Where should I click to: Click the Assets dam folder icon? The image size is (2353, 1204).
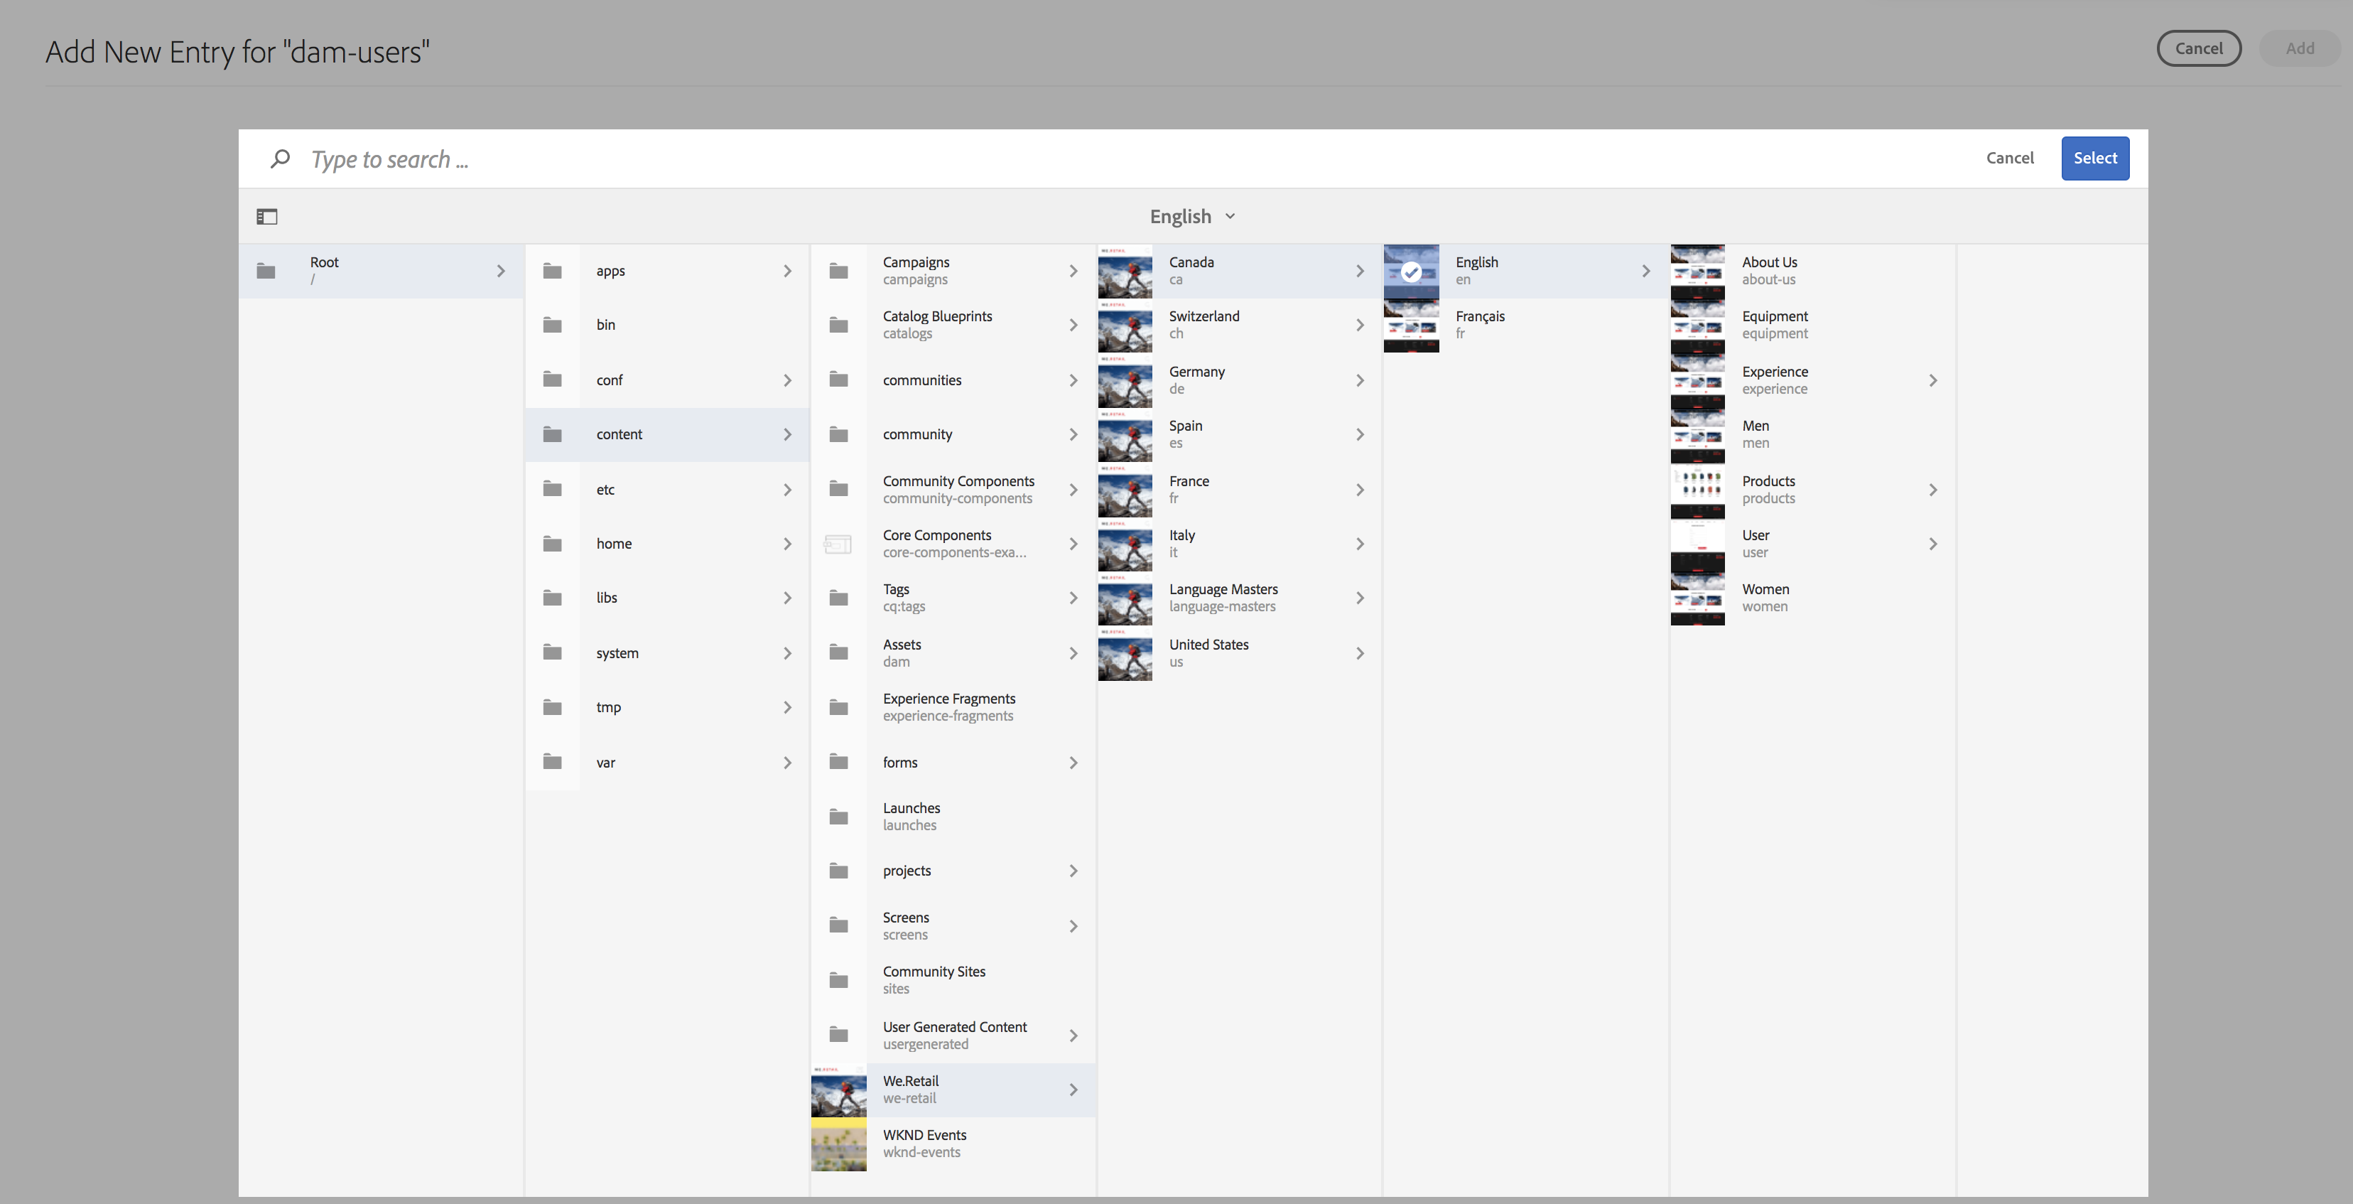(x=838, y=653)
